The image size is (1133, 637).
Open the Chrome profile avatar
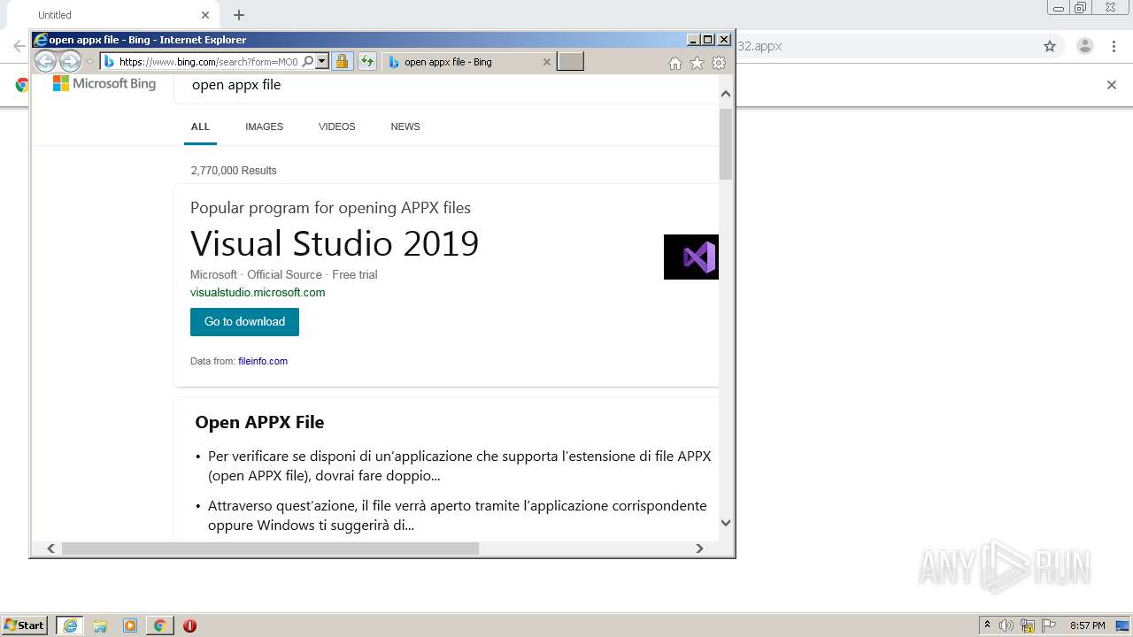pos(1084,46)
